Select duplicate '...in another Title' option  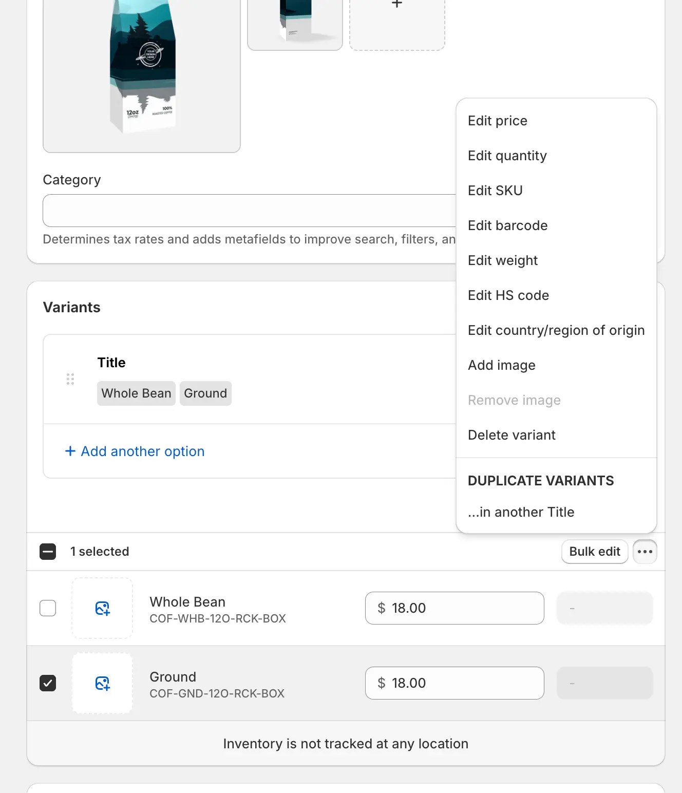(x=521, y=512)
